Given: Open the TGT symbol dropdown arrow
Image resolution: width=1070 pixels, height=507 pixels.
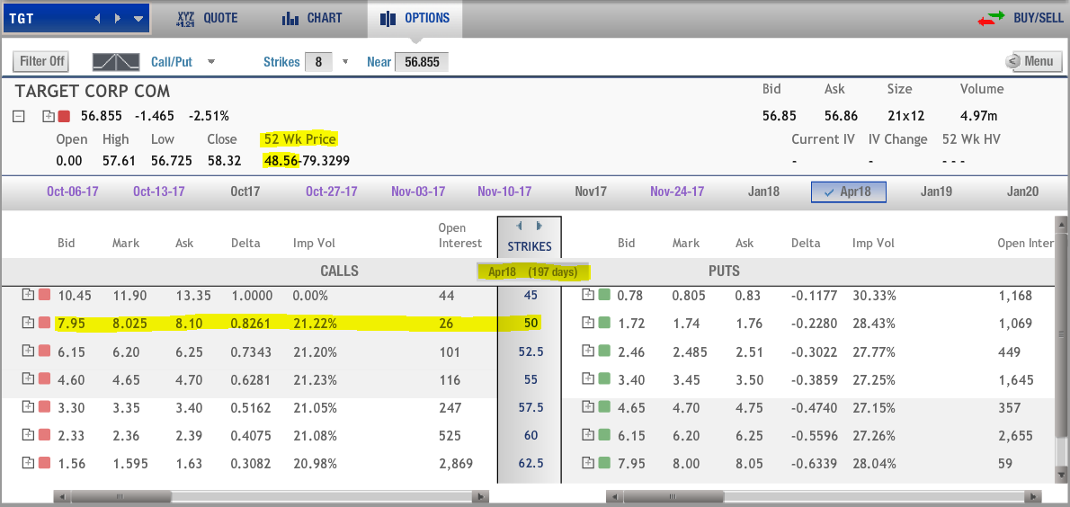Looking at the screenshot, I should coord(139,19).
